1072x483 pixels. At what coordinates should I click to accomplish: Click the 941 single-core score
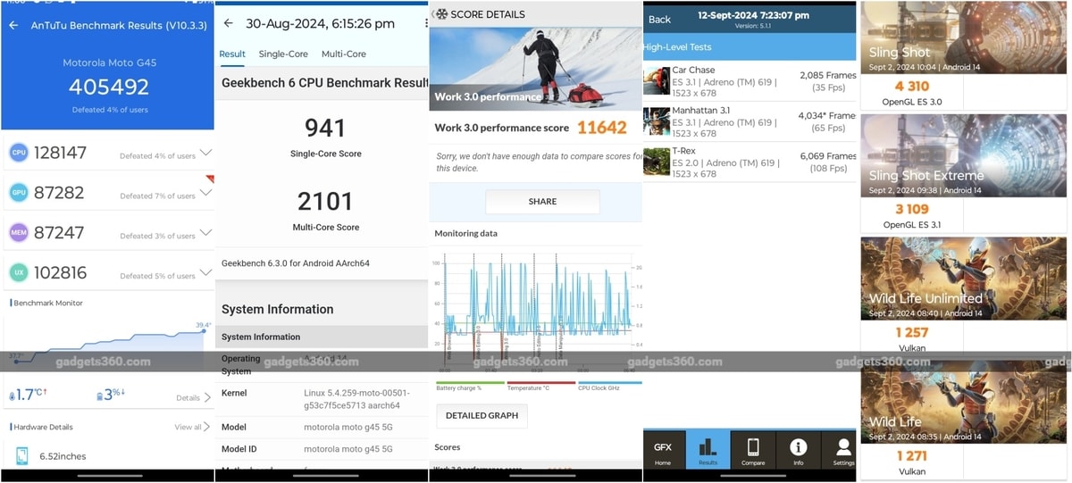pos(325,128)
